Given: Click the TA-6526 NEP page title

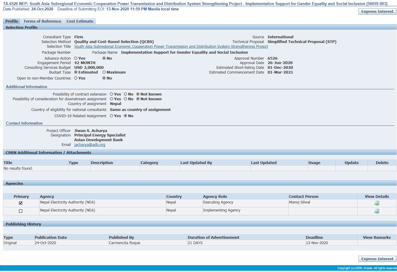Looking at the screenshot, I should [x=195, y=4].
